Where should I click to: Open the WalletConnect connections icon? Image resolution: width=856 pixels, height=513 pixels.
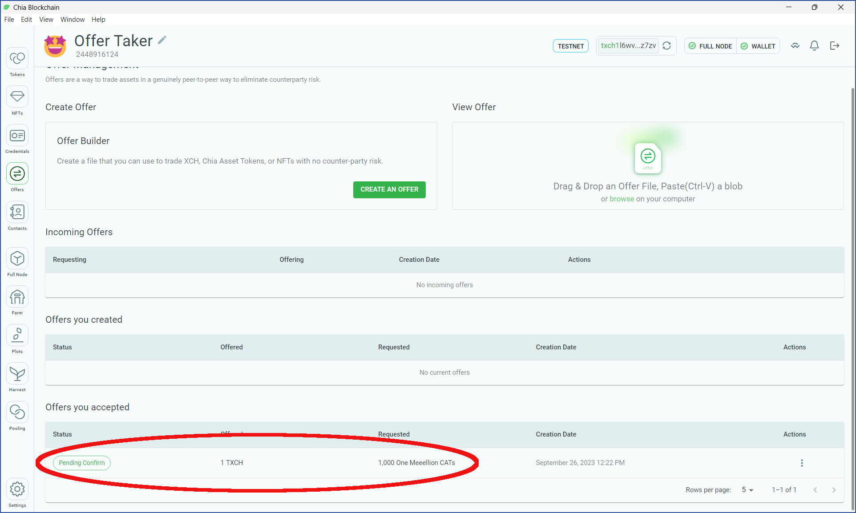pyautogui.click(x=795, y=46)
